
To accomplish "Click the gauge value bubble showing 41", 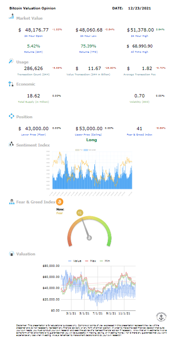I will pyautogui.click(x=80, y=213).
